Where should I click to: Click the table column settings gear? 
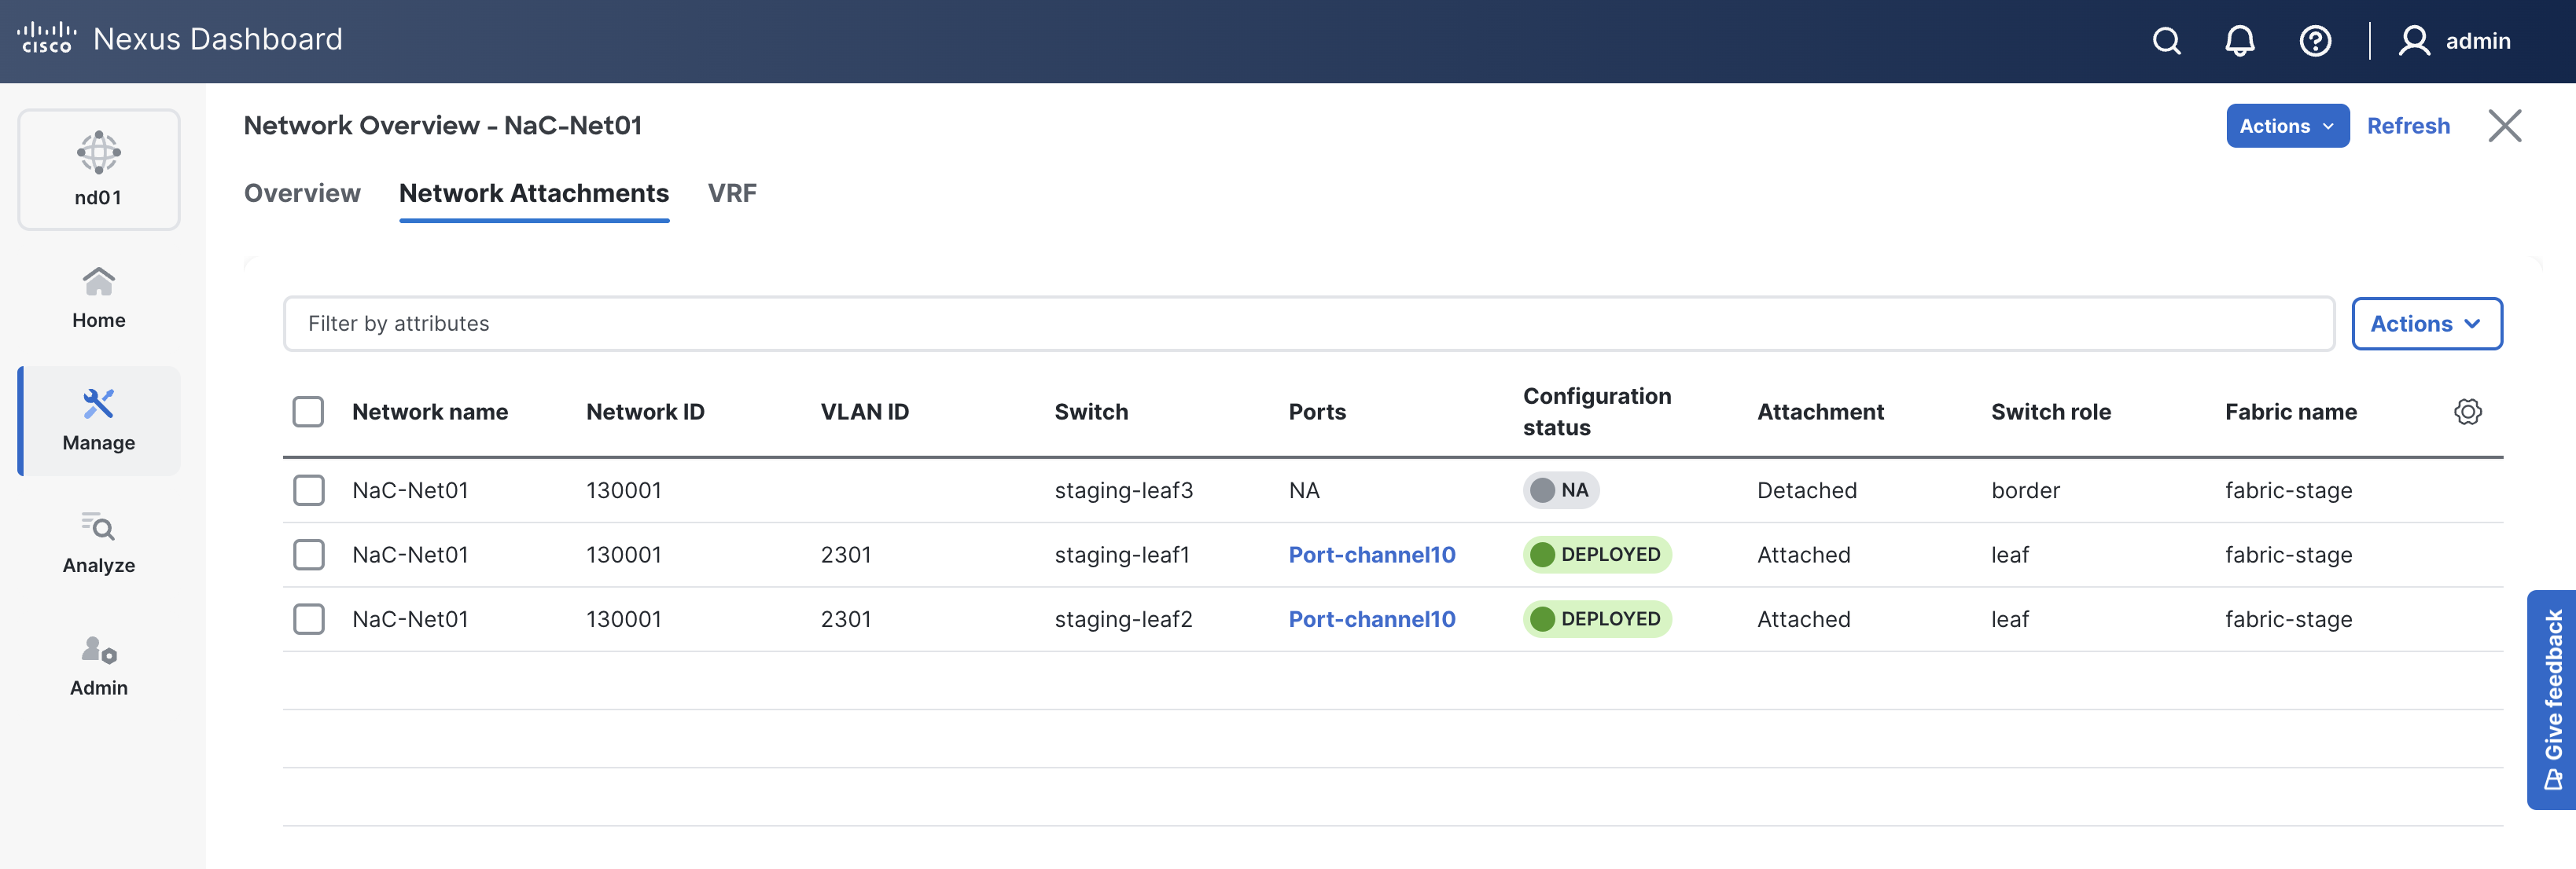(2467, 412)
